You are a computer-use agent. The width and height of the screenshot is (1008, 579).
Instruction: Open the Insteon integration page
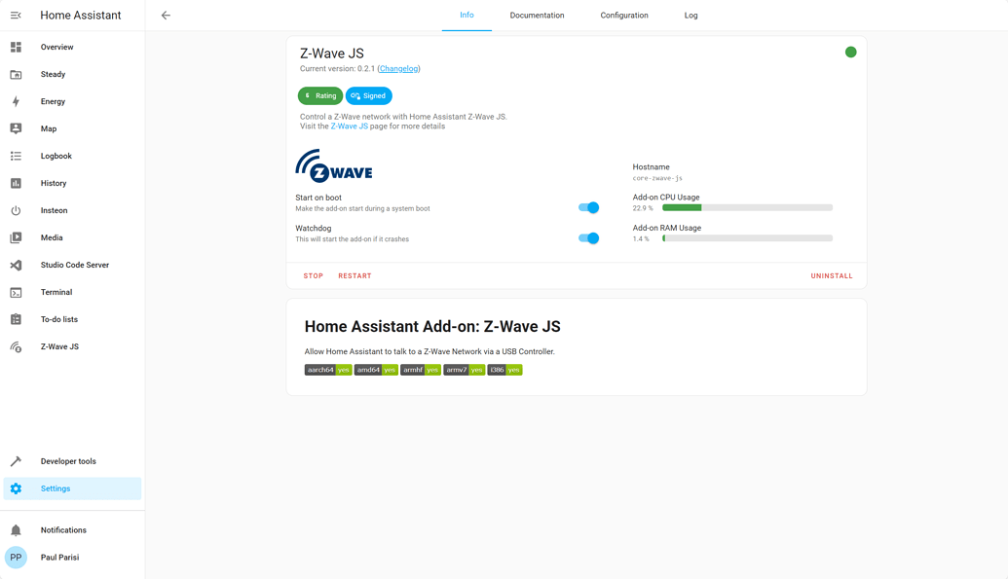point(54,210)
